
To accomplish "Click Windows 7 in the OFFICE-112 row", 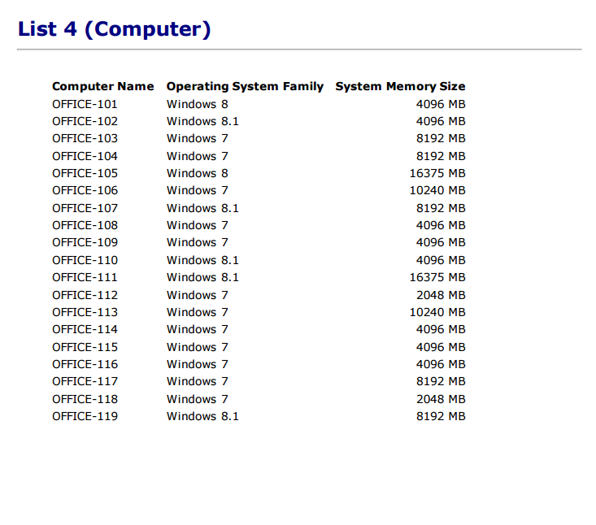I will [x=198, y=295].
